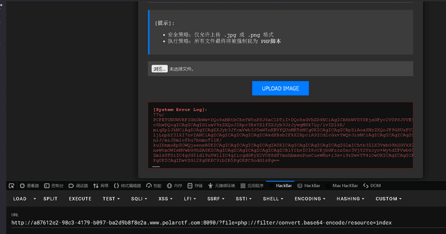Screen dimensions: 446x234
Task: Click the EXECUTE button
Action: (80, 199)
